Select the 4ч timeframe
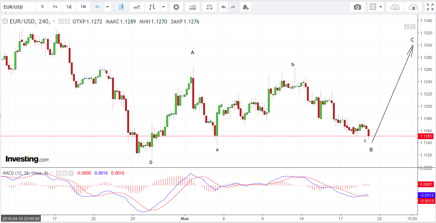 [x=97, y=7]
